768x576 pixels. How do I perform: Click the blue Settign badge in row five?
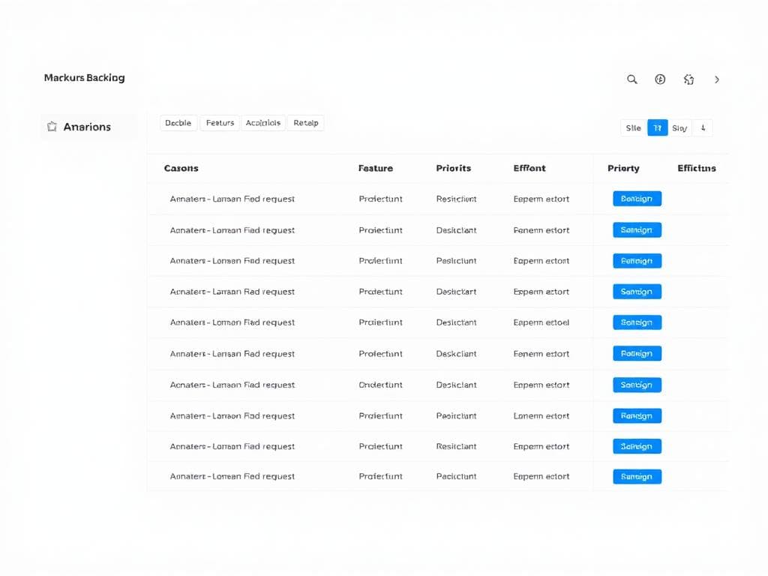(637, 322)
